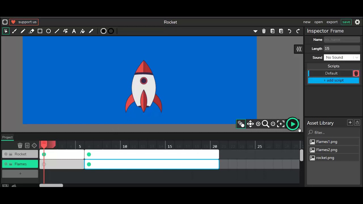Select the Fill bucket tool

[83, 31]
